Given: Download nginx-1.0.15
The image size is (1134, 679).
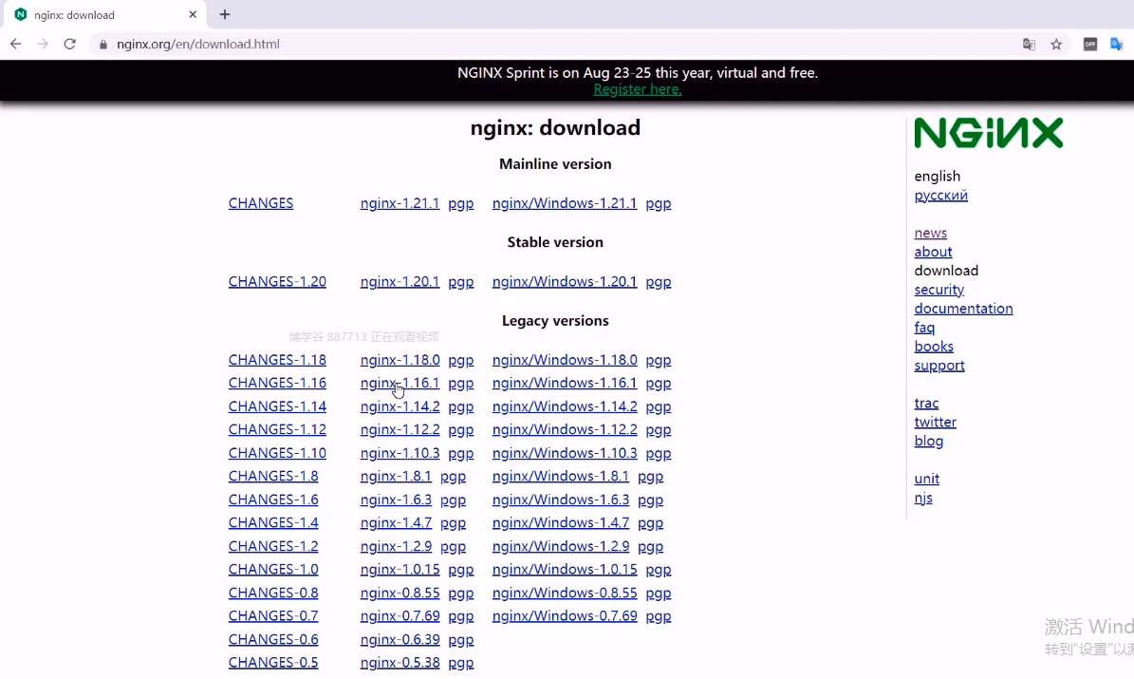Looking at the screenshot, I should (400, 570).
